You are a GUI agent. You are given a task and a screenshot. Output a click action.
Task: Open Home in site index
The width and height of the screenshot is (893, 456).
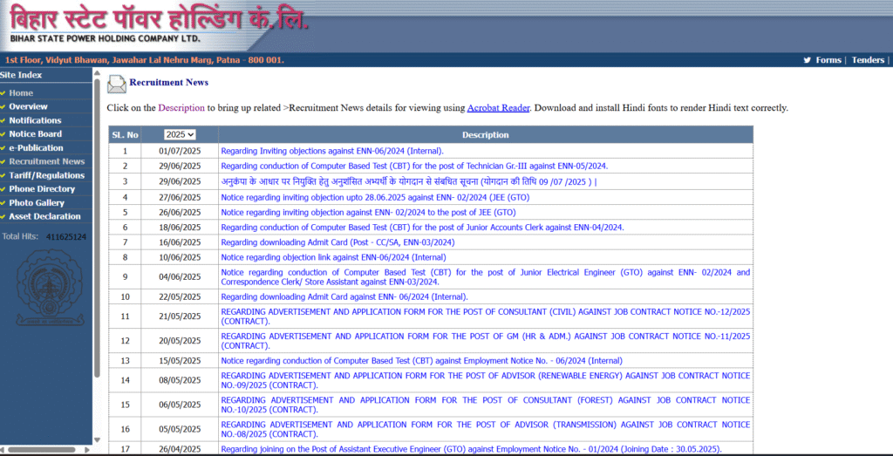pos(21,92)
